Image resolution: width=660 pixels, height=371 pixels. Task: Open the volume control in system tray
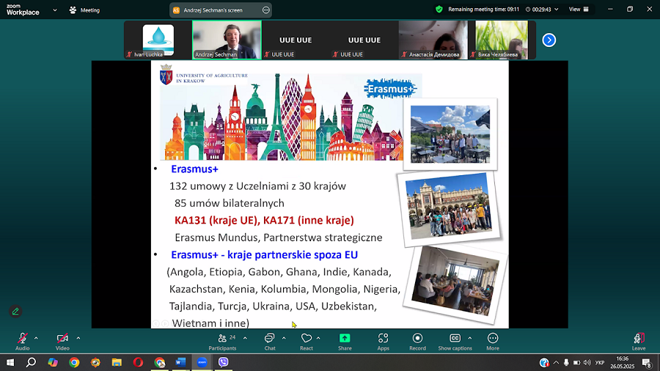[587, 362]
